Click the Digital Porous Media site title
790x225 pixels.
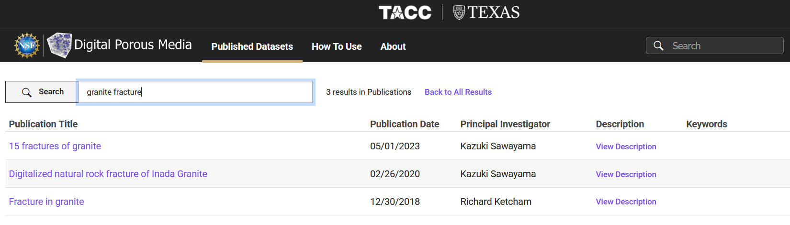click(133, 45)
